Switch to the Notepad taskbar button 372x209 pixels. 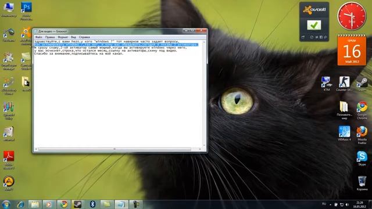[x=121, y=204]
